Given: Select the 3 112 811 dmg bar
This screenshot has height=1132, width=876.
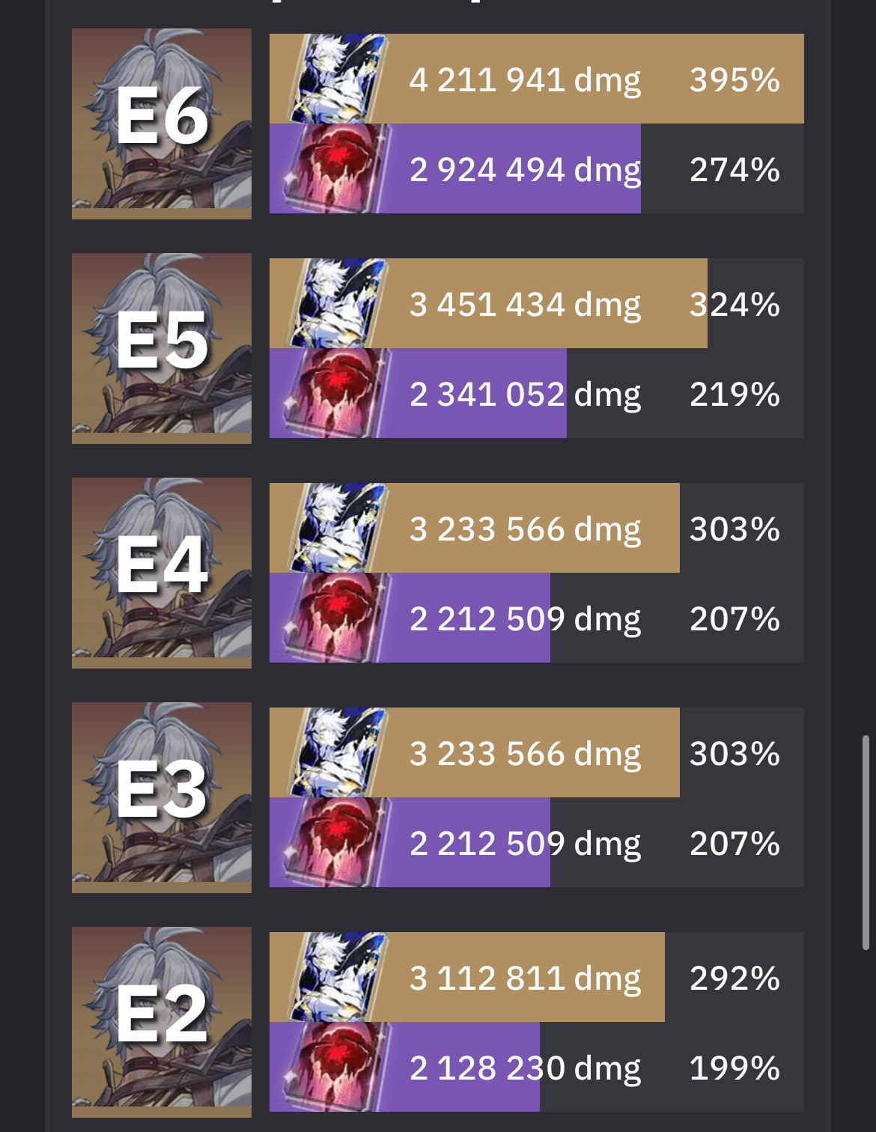Looking at the screenshot, I should coord(467,977).
